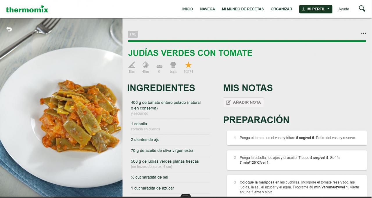
Task: Click ingredient '2 dientes de ajo'
Action: [145, 140]
